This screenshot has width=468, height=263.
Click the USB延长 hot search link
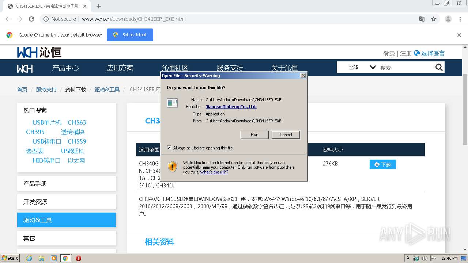tap(72, 151)
